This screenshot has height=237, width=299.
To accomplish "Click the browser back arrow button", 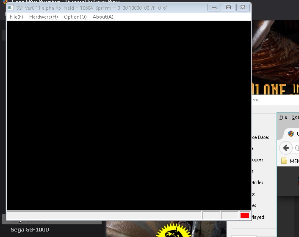I will 286,148.
